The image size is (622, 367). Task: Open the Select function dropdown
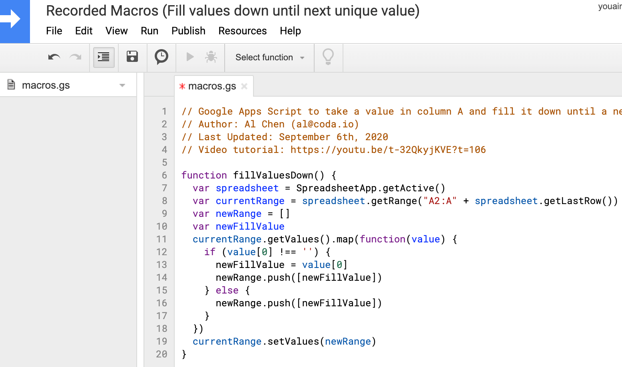[x=270, y=58]
